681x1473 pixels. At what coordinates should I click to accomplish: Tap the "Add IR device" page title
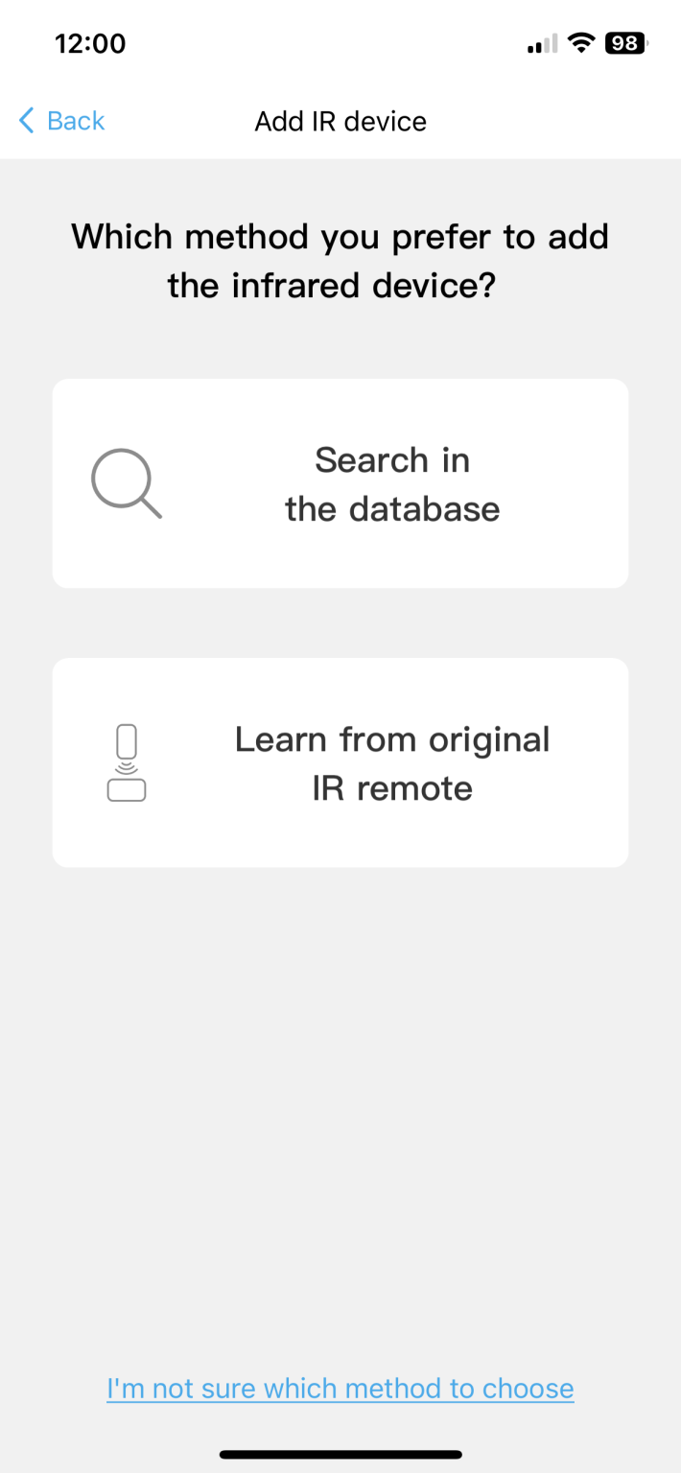(340, 122)
